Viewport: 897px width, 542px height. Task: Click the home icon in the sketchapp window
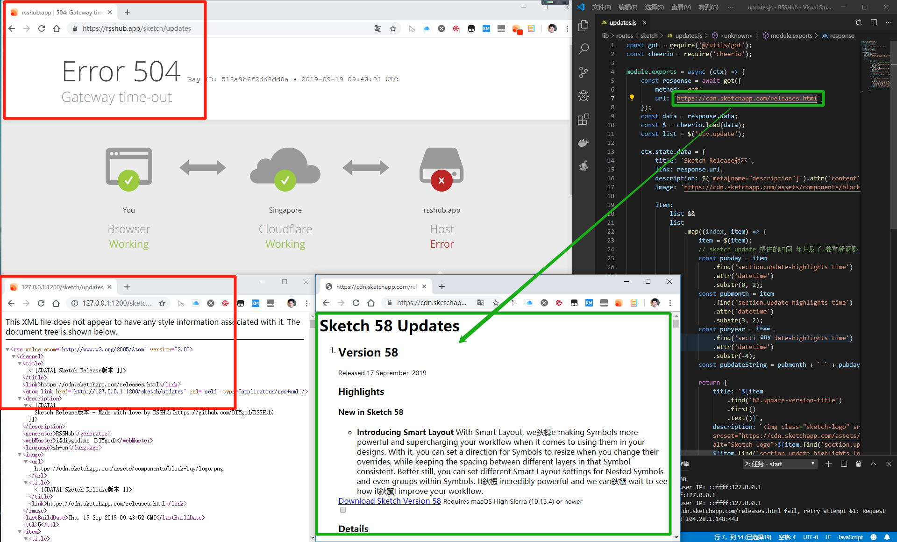(371, 303)
